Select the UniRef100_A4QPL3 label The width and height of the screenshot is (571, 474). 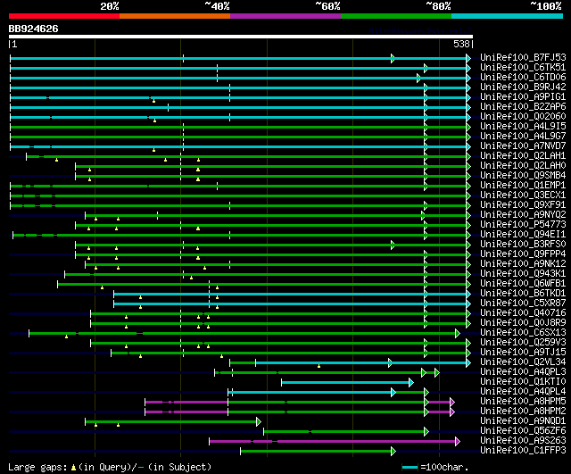click(x=523, y=372)
